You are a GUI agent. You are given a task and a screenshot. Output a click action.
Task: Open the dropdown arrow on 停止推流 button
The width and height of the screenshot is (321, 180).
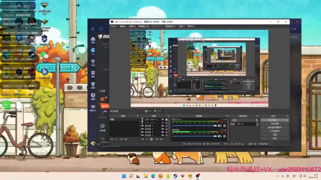click(287, 120)
